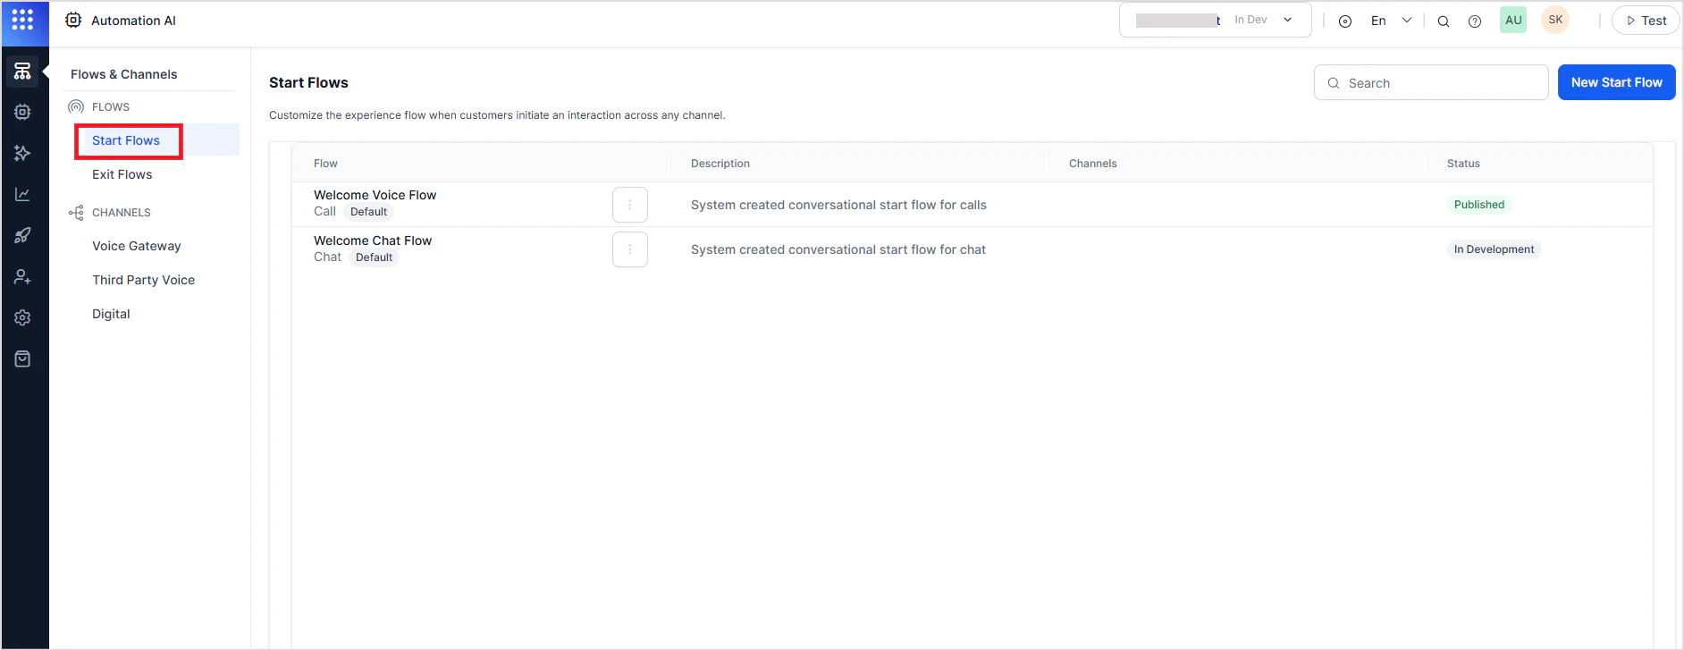Screen dimensions: 1684x650
Task: Open the marketplace bag sidebar icon
Action: coord(22,359)
